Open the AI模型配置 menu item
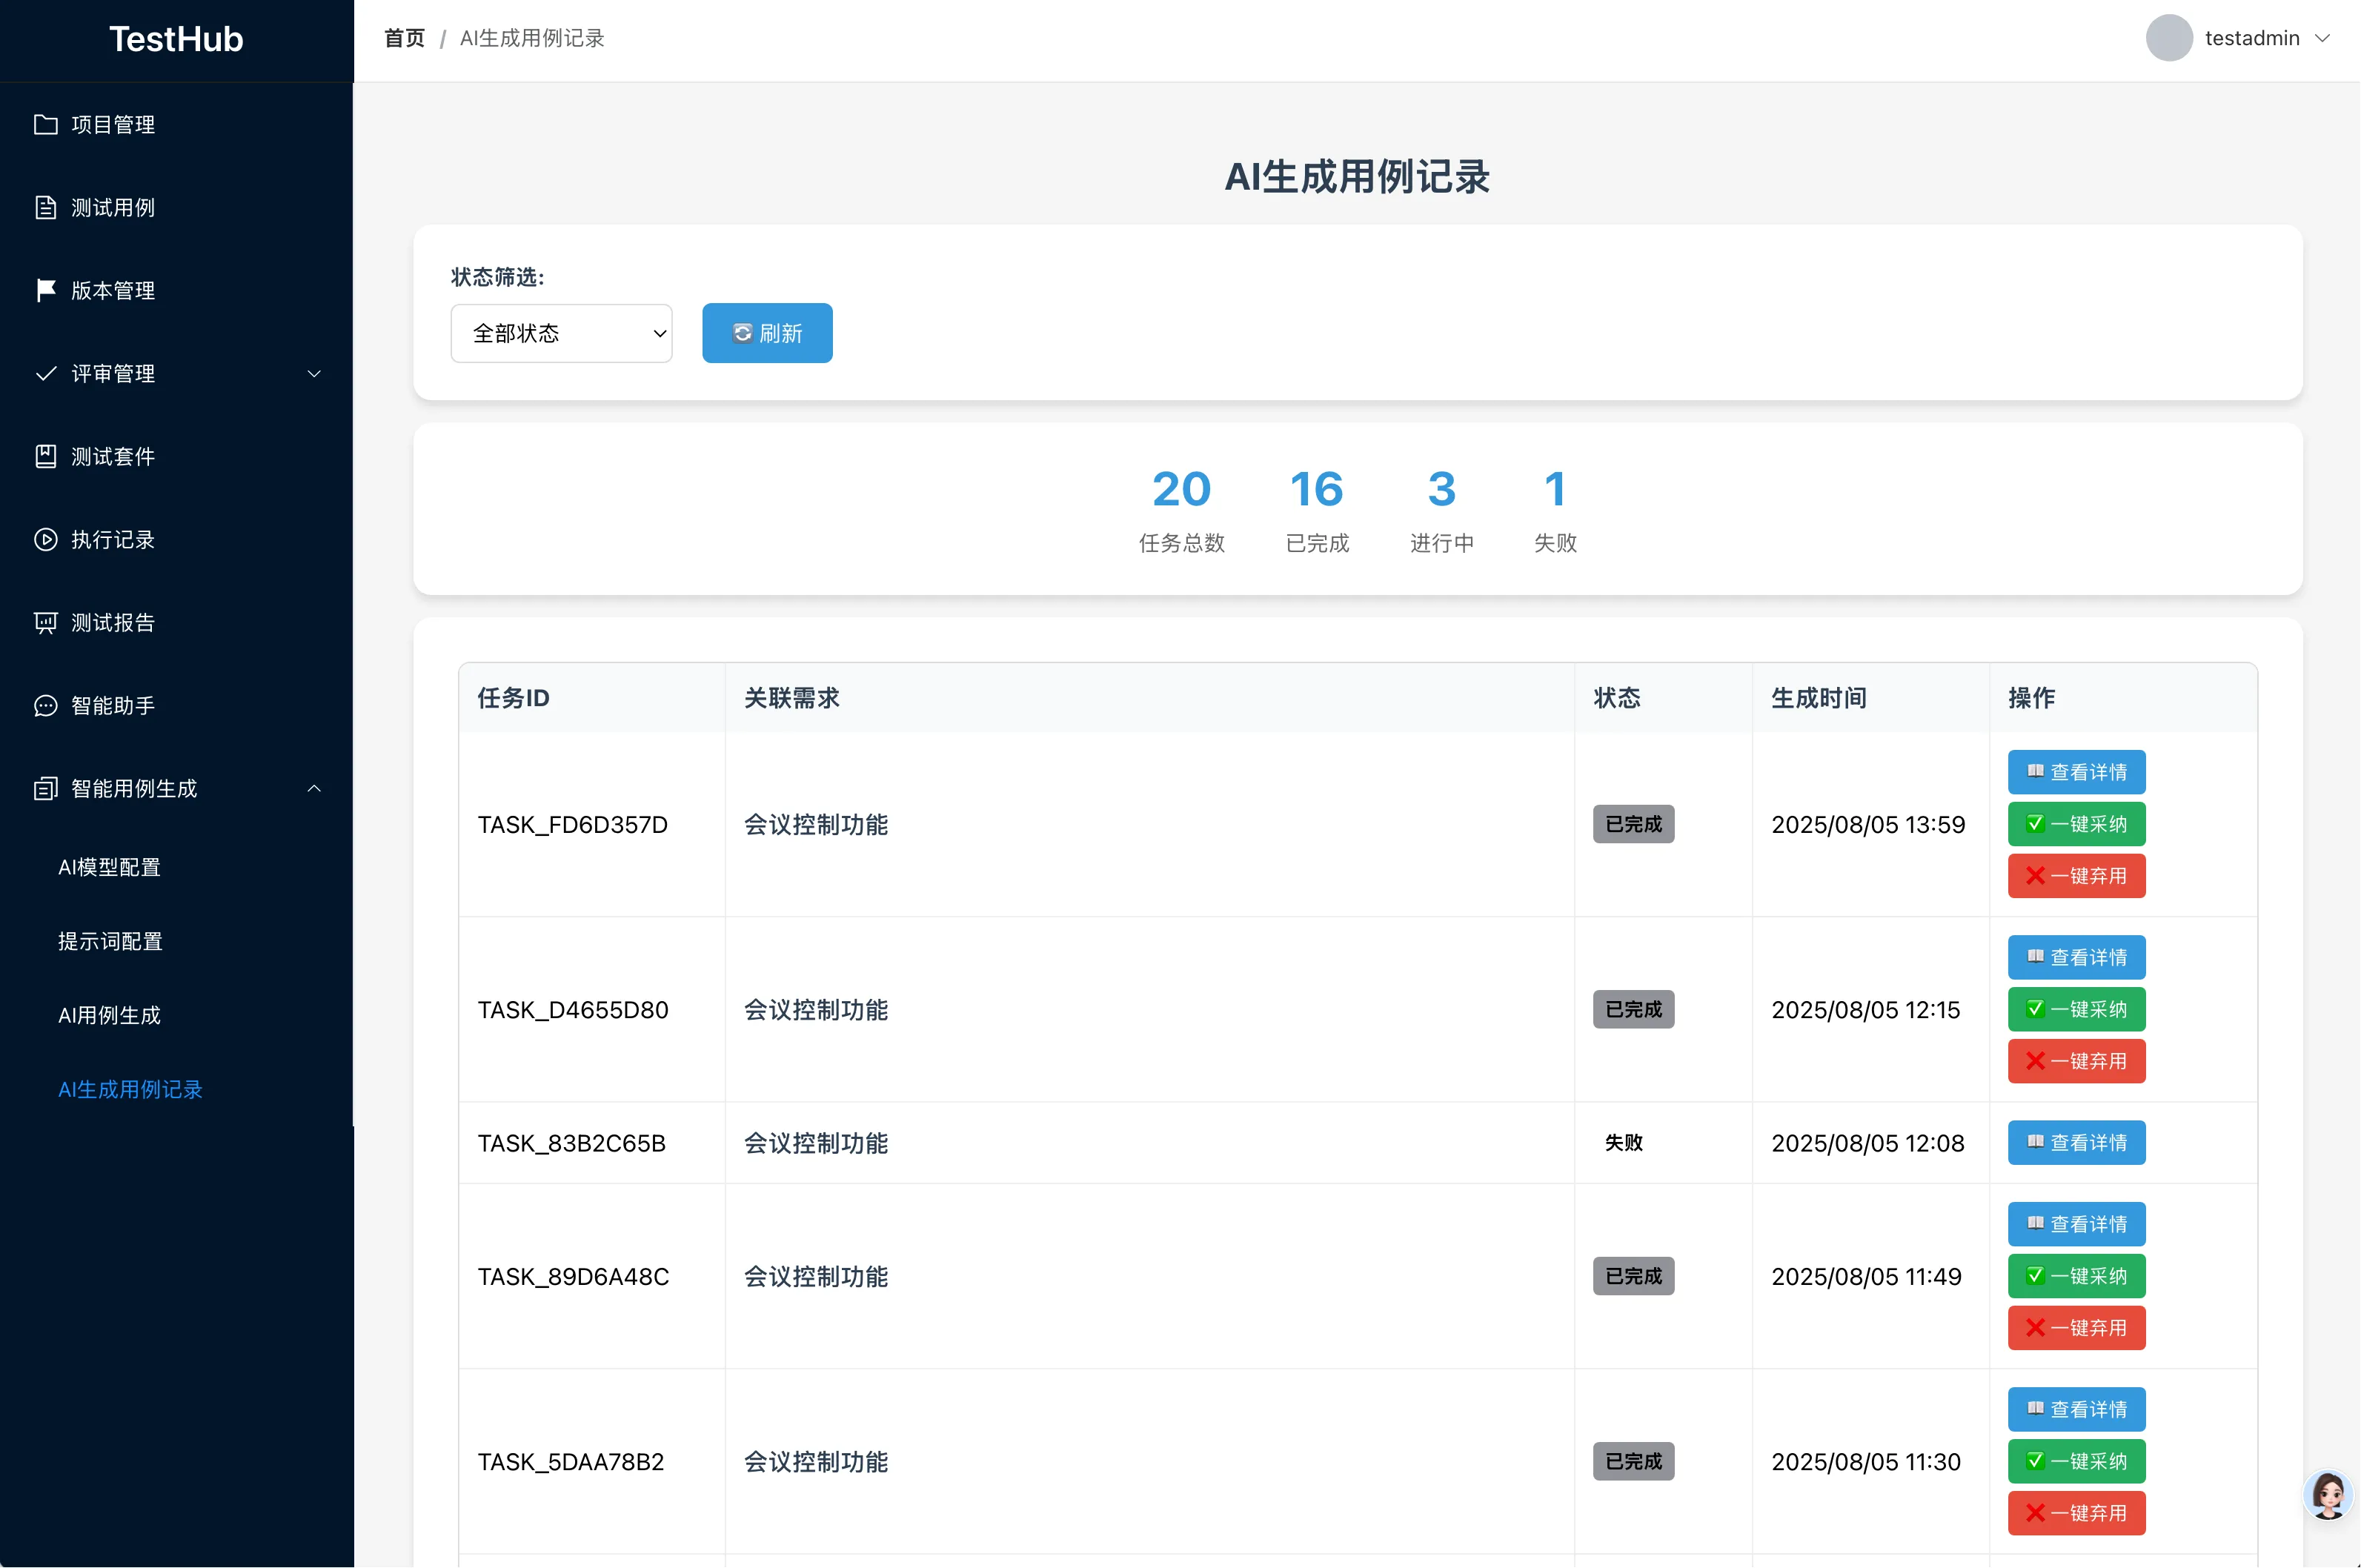The image size is (2361, 1568). (110, 867)
